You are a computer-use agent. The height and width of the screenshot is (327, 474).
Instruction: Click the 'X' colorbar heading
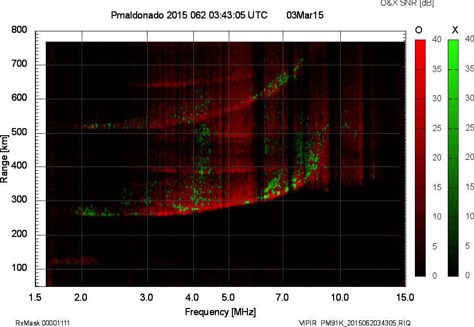(455, 30)
